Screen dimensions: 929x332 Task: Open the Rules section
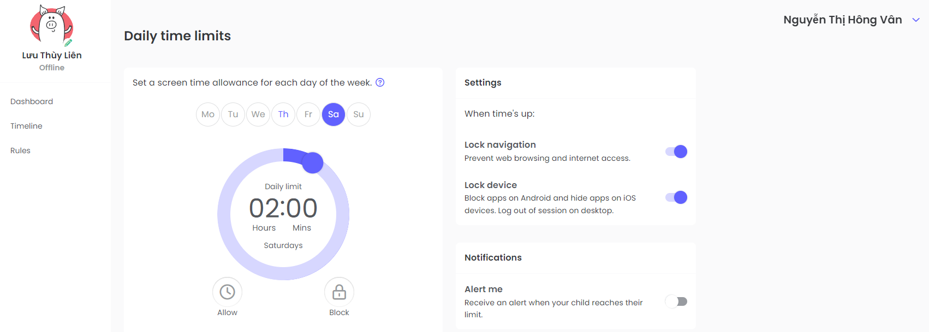point(20,150)
